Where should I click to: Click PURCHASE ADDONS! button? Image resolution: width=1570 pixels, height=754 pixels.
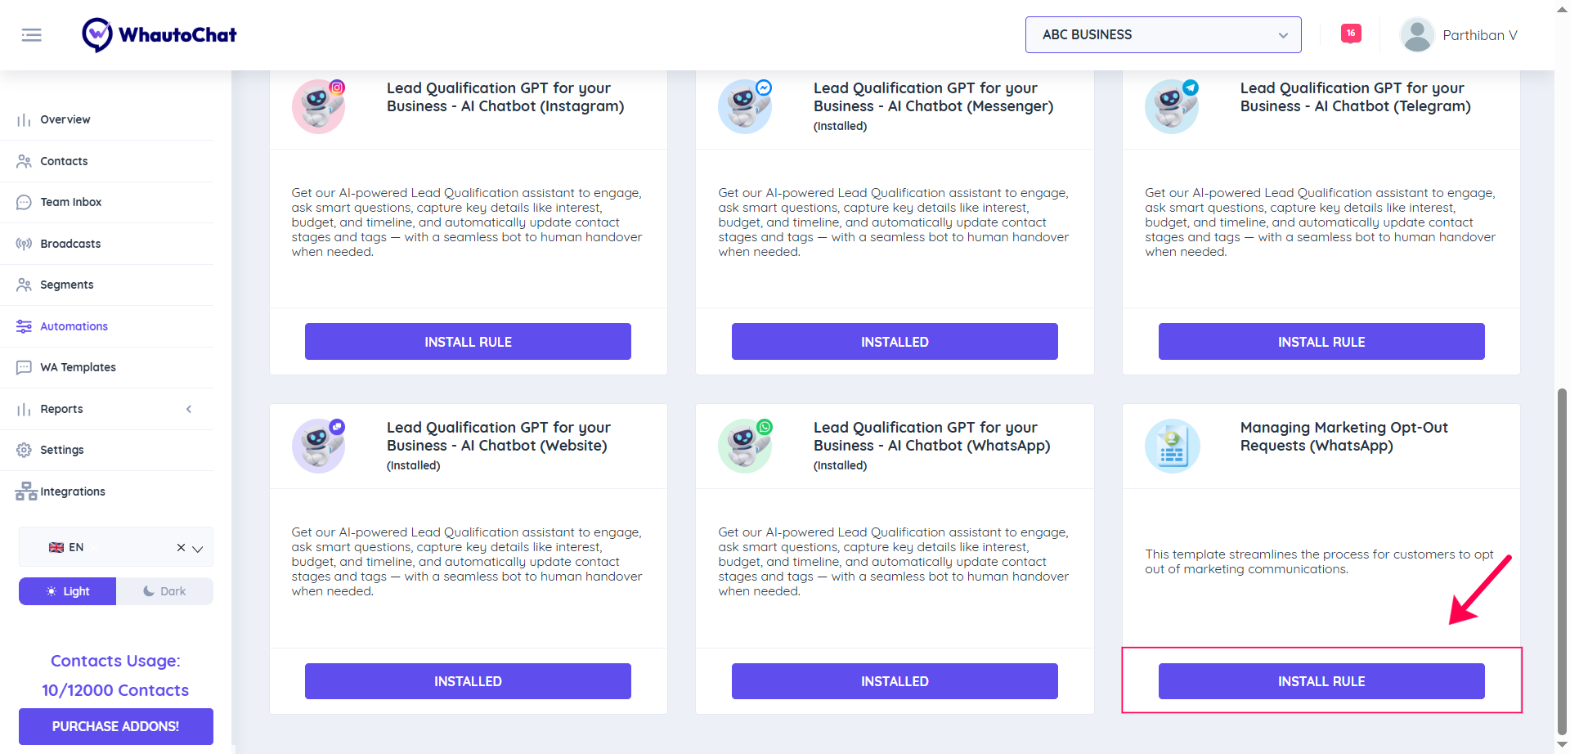coord(115,726)
